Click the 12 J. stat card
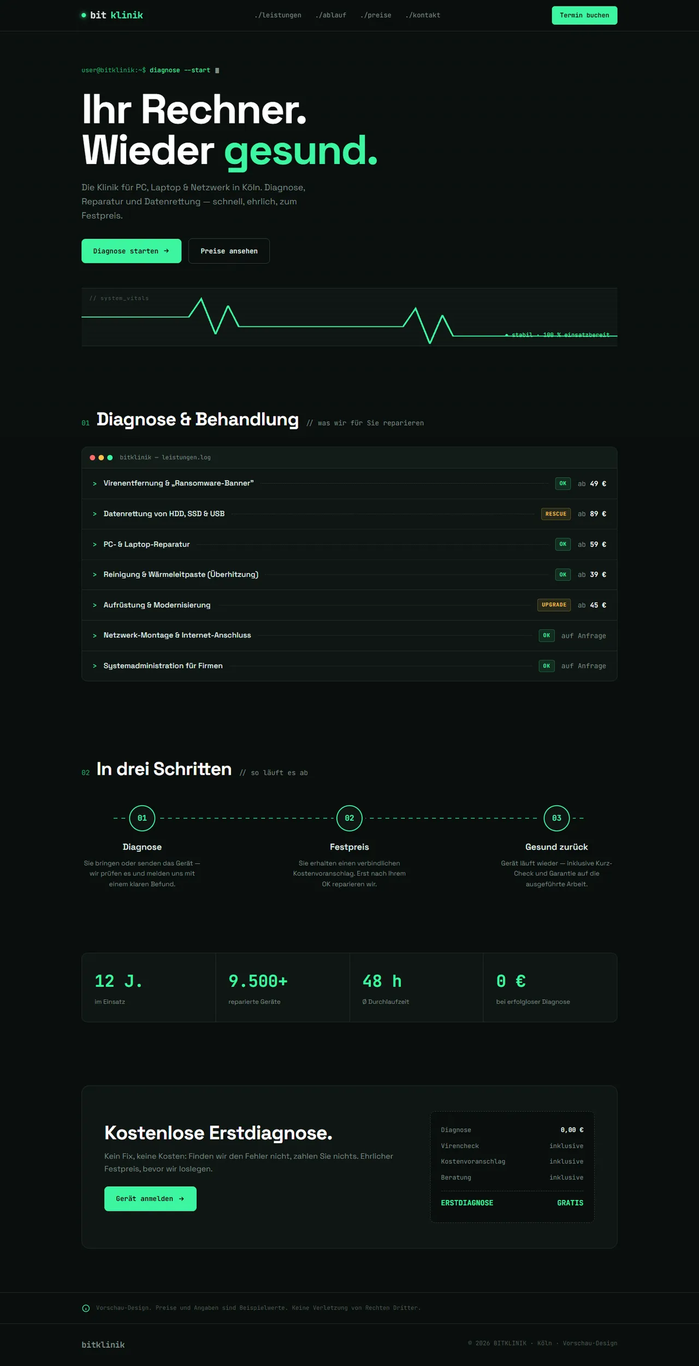This screenshot has height=1366, width=699. (149, 987)
